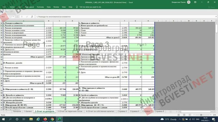Open Firefox from the Windows taskbar

[45, 119]
